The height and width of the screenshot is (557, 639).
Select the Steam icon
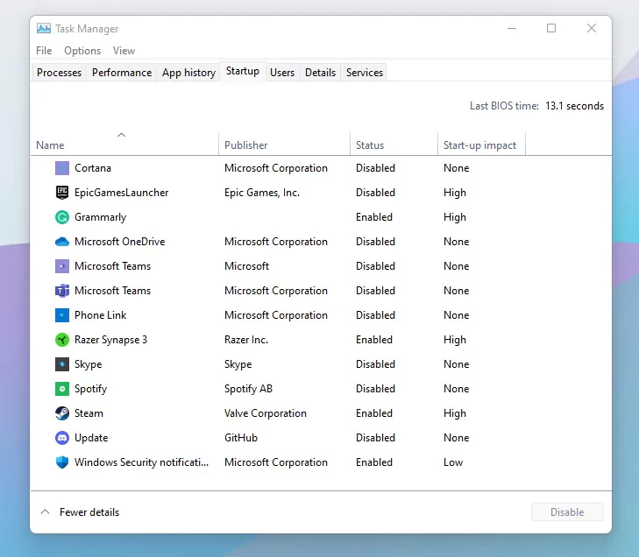(x=62, y=413)
